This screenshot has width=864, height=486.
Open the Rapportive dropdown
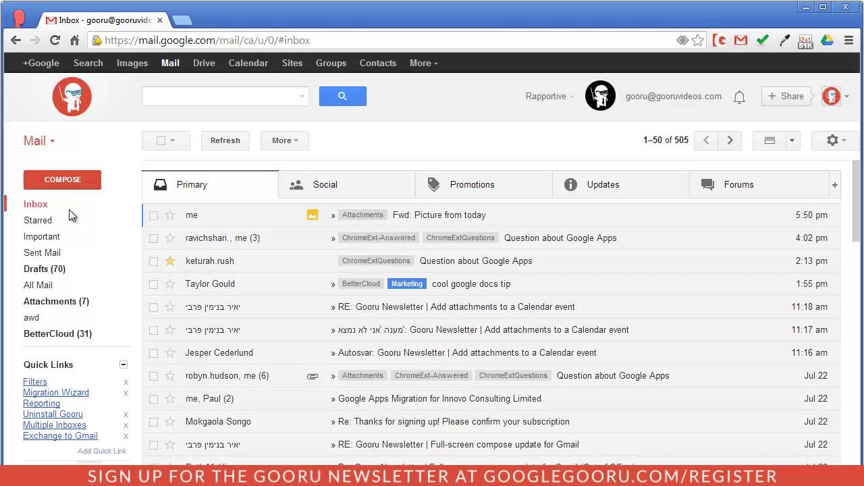(549, 97)
